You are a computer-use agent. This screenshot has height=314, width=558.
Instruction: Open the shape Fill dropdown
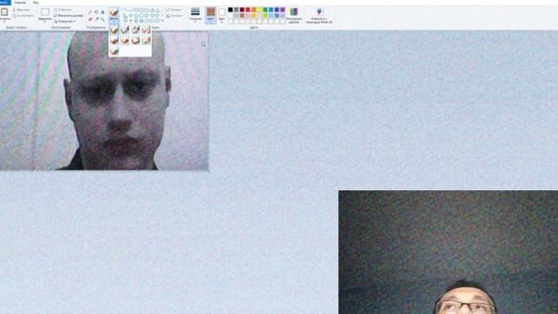click(174, 16)
